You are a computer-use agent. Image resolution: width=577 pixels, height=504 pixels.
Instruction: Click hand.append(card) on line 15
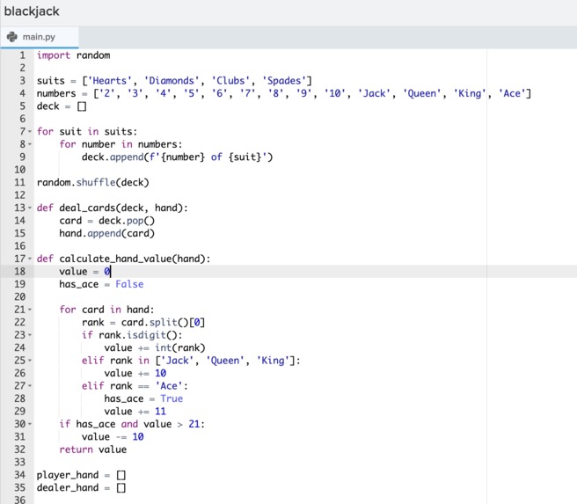point(107,234)
